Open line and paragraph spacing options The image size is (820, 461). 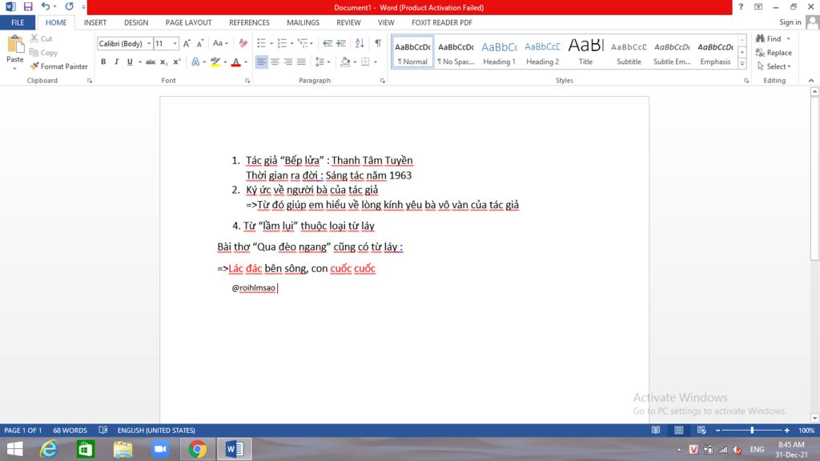pyautogui.click(x=323, y=62)
